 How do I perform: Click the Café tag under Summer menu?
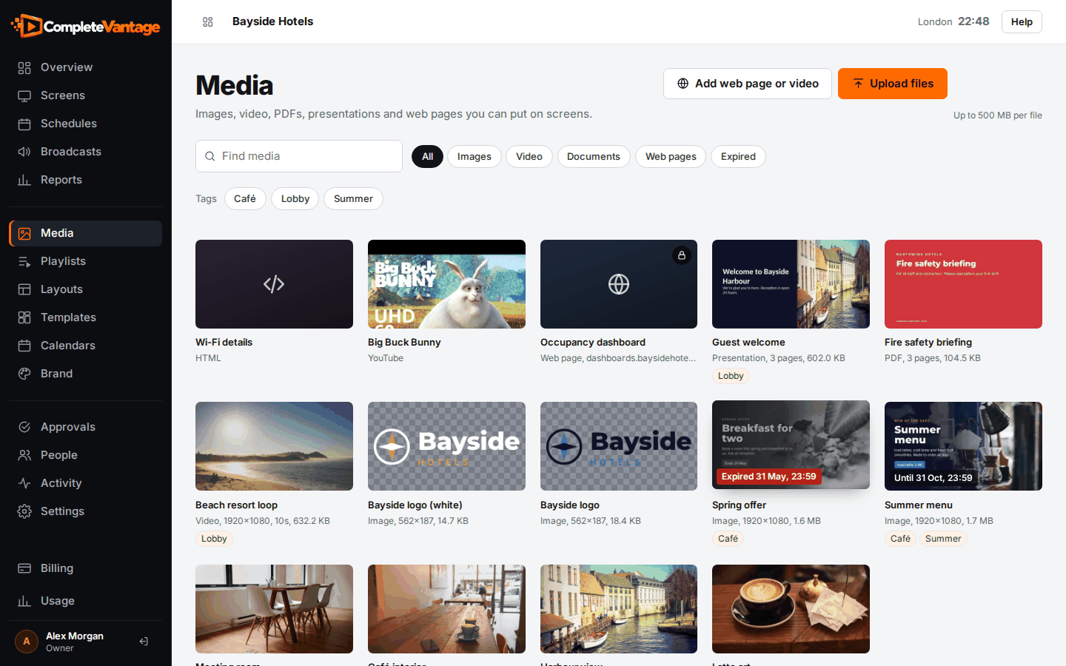(x=900, y=539)
